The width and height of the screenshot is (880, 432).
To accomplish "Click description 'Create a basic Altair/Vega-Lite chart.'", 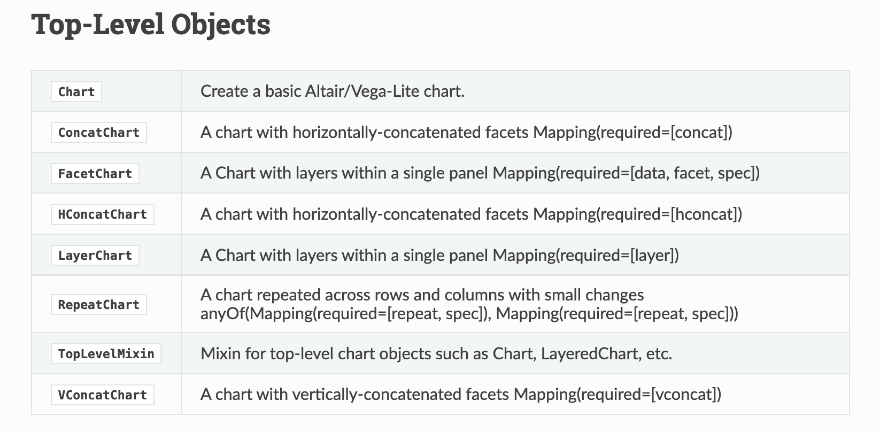I will [332, 91].
